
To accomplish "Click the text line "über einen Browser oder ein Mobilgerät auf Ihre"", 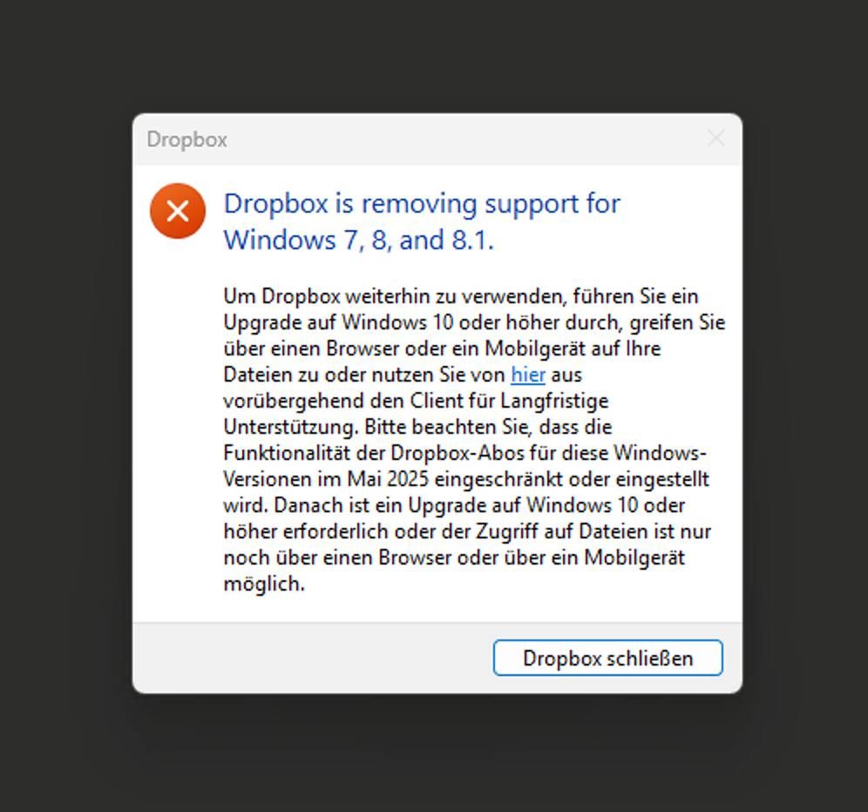I will (x=442, y=348).
